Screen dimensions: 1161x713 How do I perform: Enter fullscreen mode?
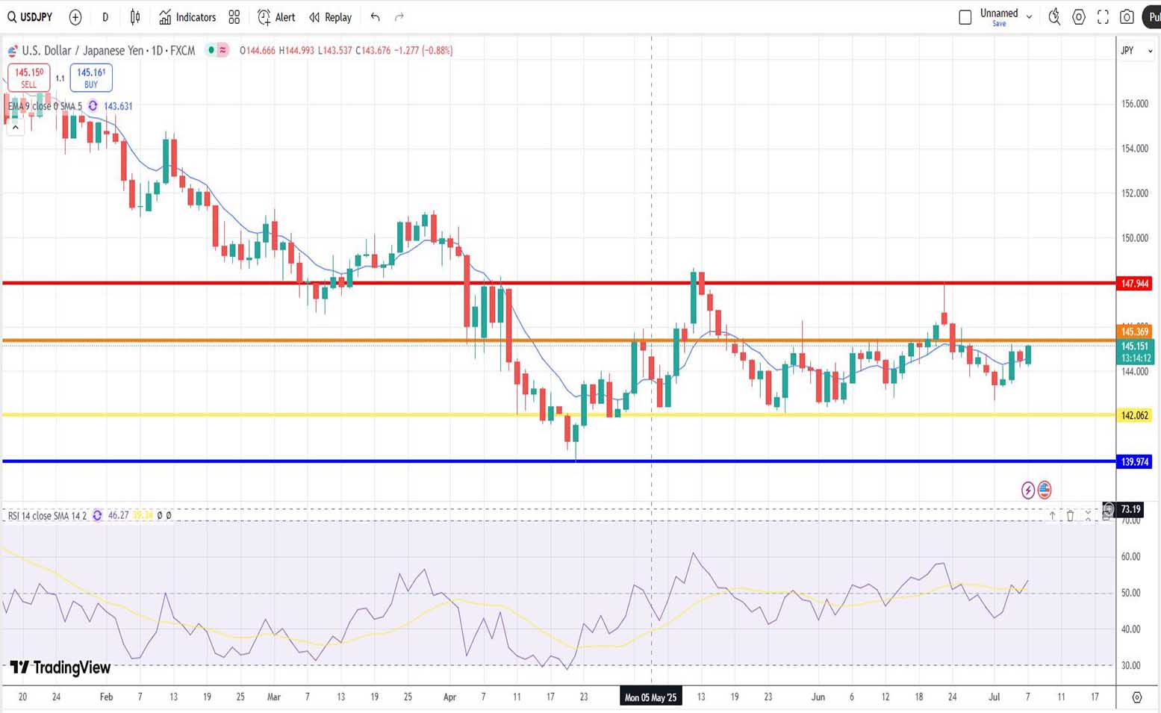[x=1103, y=17]
